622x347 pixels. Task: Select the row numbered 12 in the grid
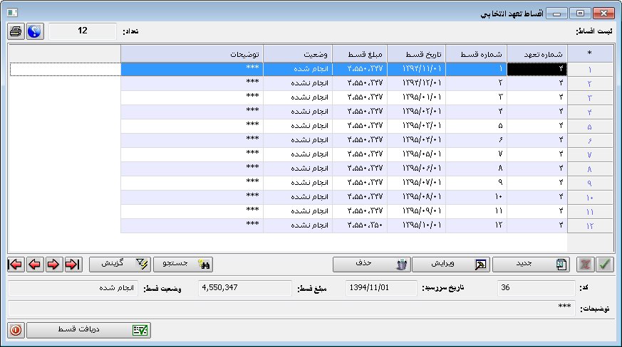coord(356,225)
